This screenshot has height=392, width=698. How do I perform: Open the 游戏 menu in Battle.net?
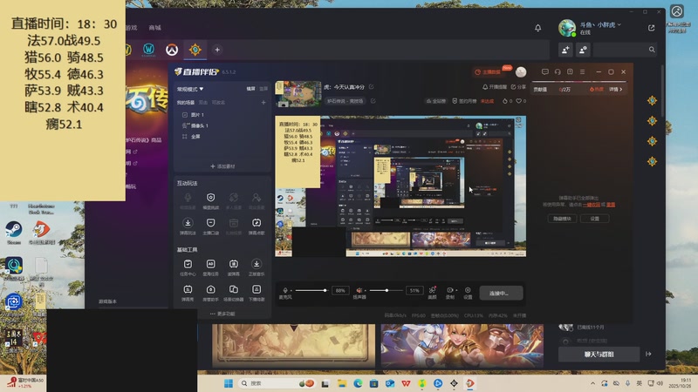(132, 28)
